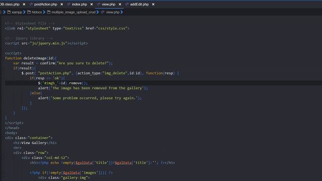This screenshot has width=322, height=181.
Task: Open the postAction.php tab
Action: point(46,5)
